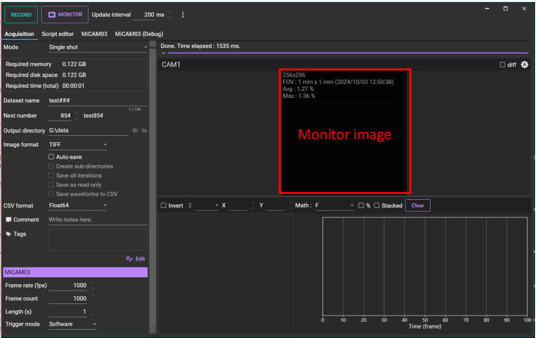Maximize the application window
537x338 pixels.
[x=506, y=8]
